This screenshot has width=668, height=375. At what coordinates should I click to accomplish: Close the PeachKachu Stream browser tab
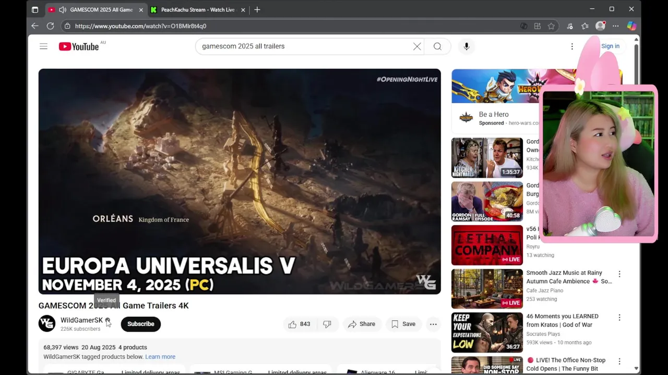coord(242,9)
